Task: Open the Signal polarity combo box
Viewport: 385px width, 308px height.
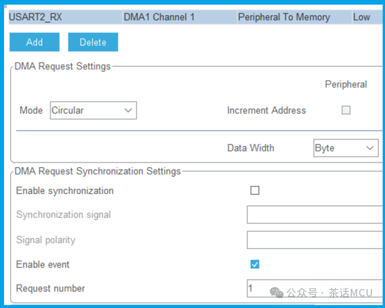Action: (x=316, y=240)
